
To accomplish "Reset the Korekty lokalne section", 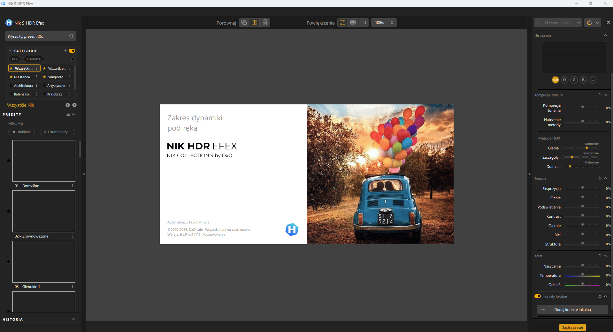I will tap(600, 296).
